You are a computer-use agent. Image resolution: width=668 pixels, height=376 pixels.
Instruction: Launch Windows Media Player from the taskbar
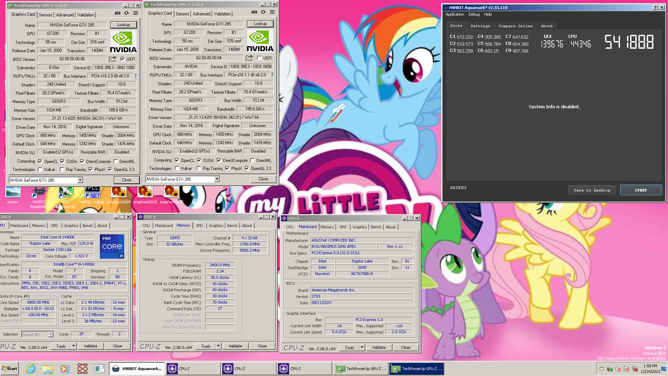64,369
